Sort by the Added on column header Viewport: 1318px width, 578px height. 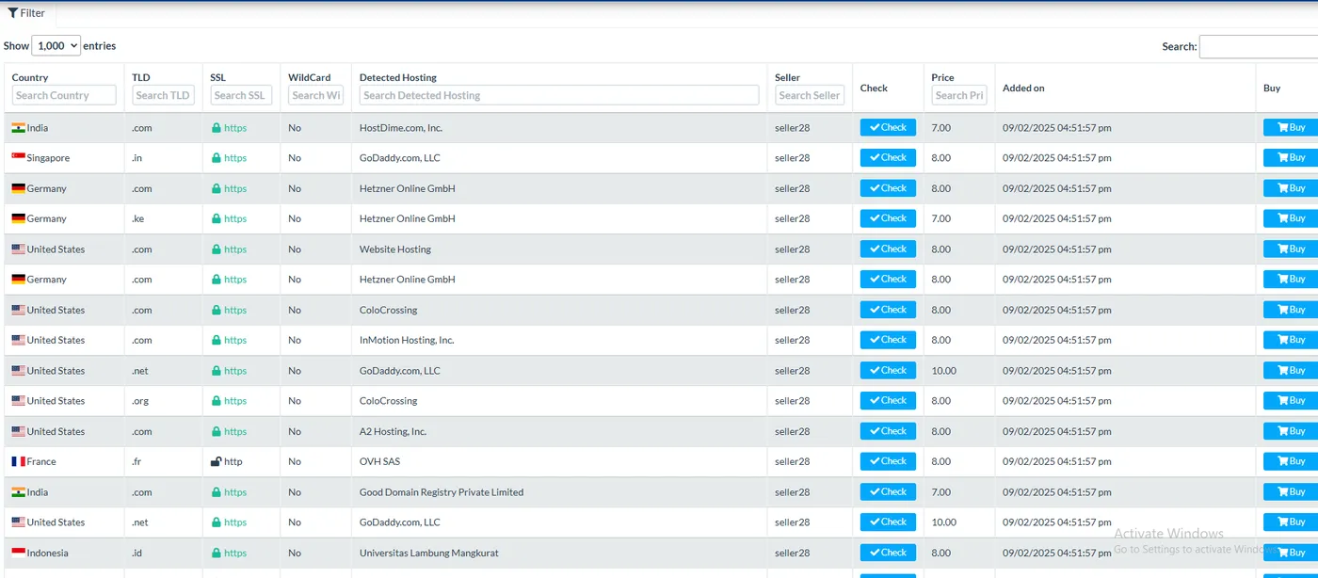click(x=1023, y=88)
